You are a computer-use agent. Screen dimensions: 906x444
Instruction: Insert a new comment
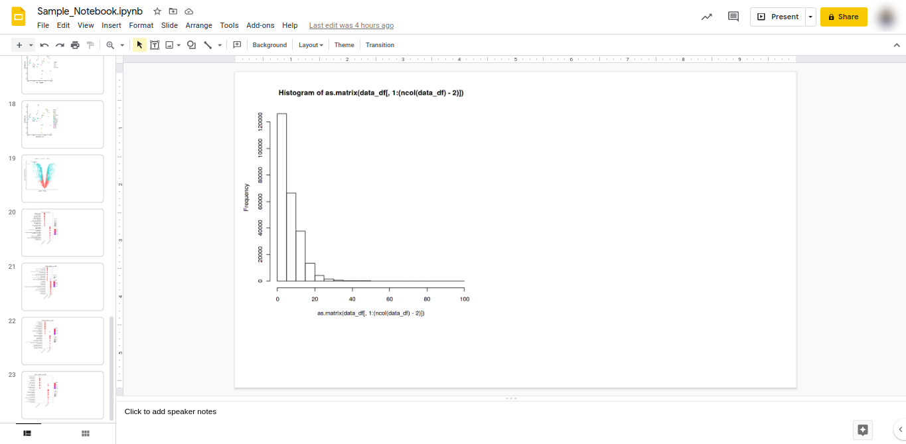[x=236, y=44]
